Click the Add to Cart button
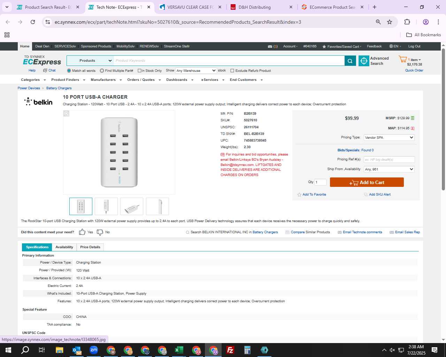 [x=367, y=182]
